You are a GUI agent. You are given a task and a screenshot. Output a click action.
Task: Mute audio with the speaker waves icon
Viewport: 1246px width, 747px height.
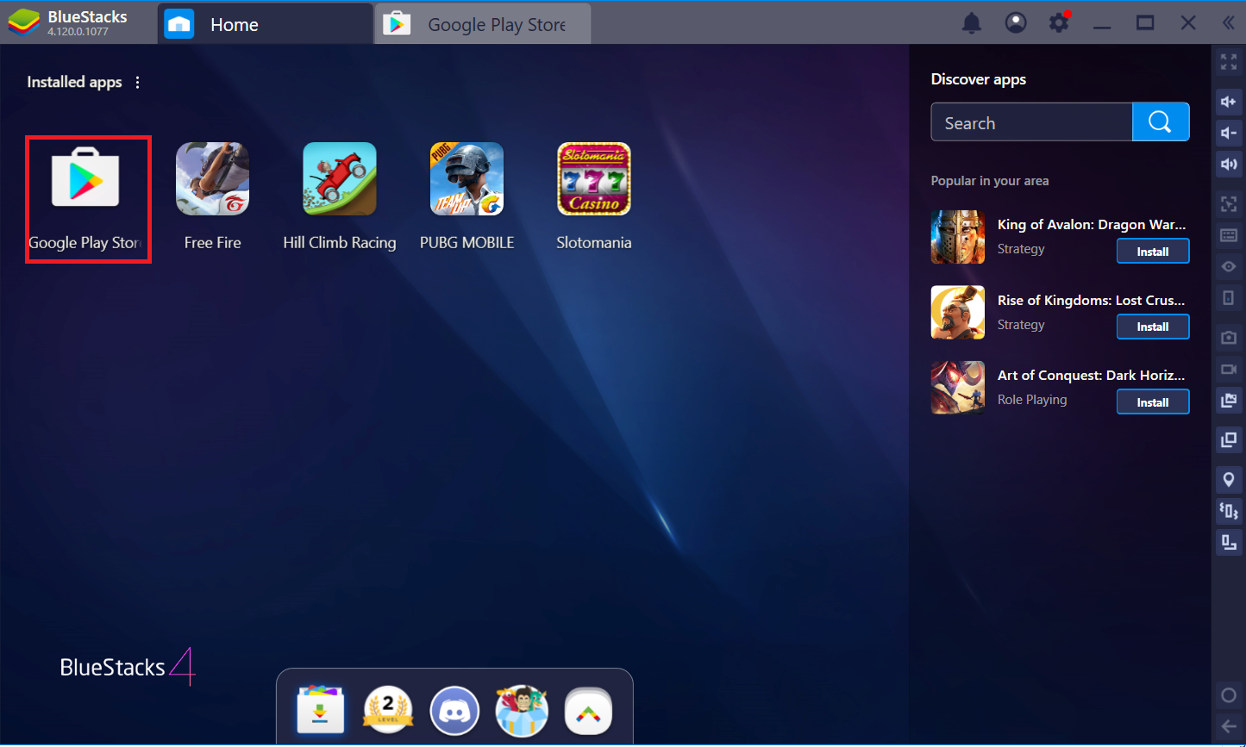point(1229,164)
